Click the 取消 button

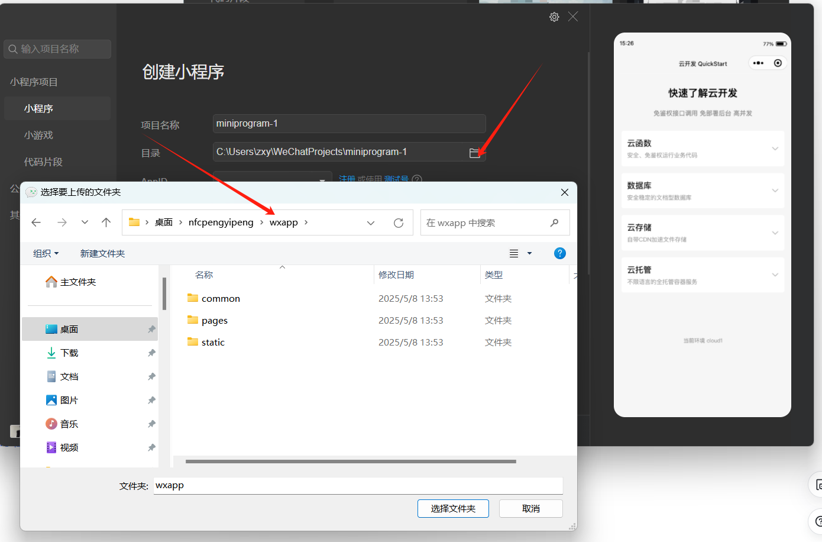click(530, 508)
